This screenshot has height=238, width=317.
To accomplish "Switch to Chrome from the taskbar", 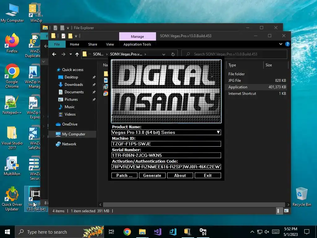I will tap(127, 232).
